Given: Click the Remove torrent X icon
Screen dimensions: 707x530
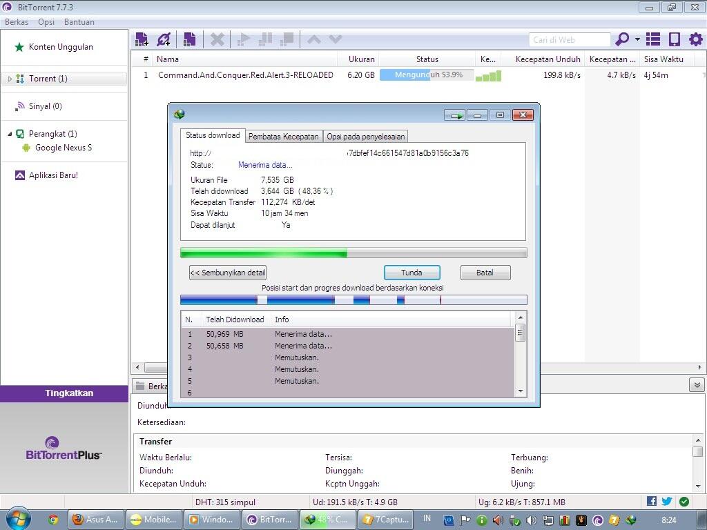Looking at the screenshot, I should 217,39.
